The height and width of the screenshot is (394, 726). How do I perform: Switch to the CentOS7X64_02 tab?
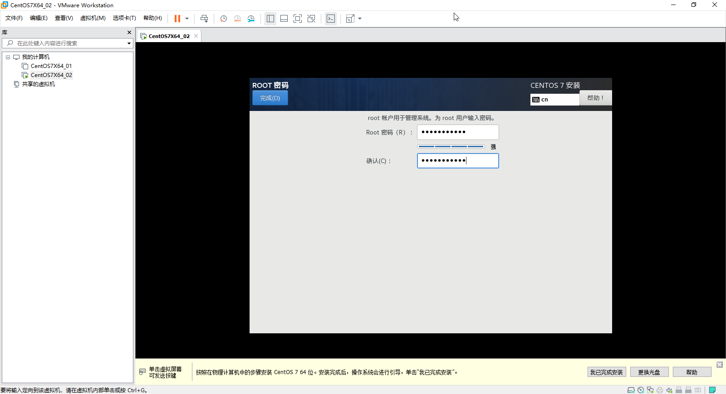(169, 36)
